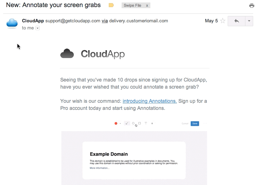Open the more actions dropdown beside reply

pos(249,21)
